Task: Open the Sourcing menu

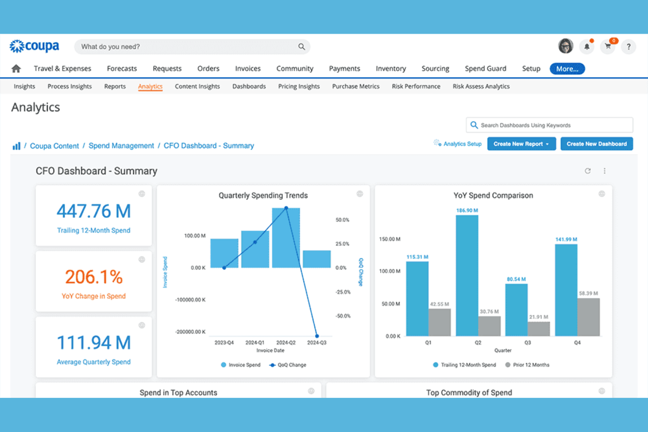Action: tap(435, 68)
